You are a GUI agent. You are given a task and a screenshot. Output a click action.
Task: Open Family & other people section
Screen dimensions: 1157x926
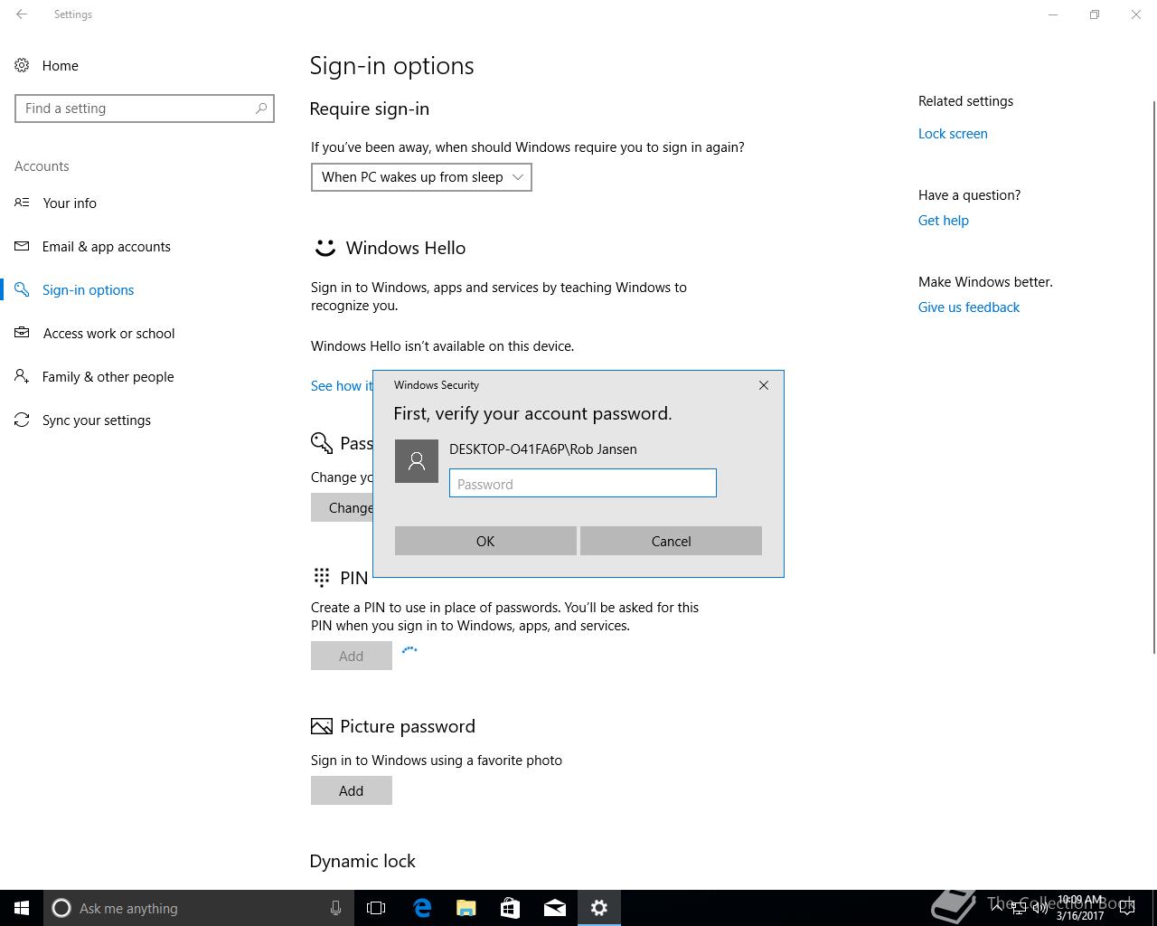click(108, 376)
